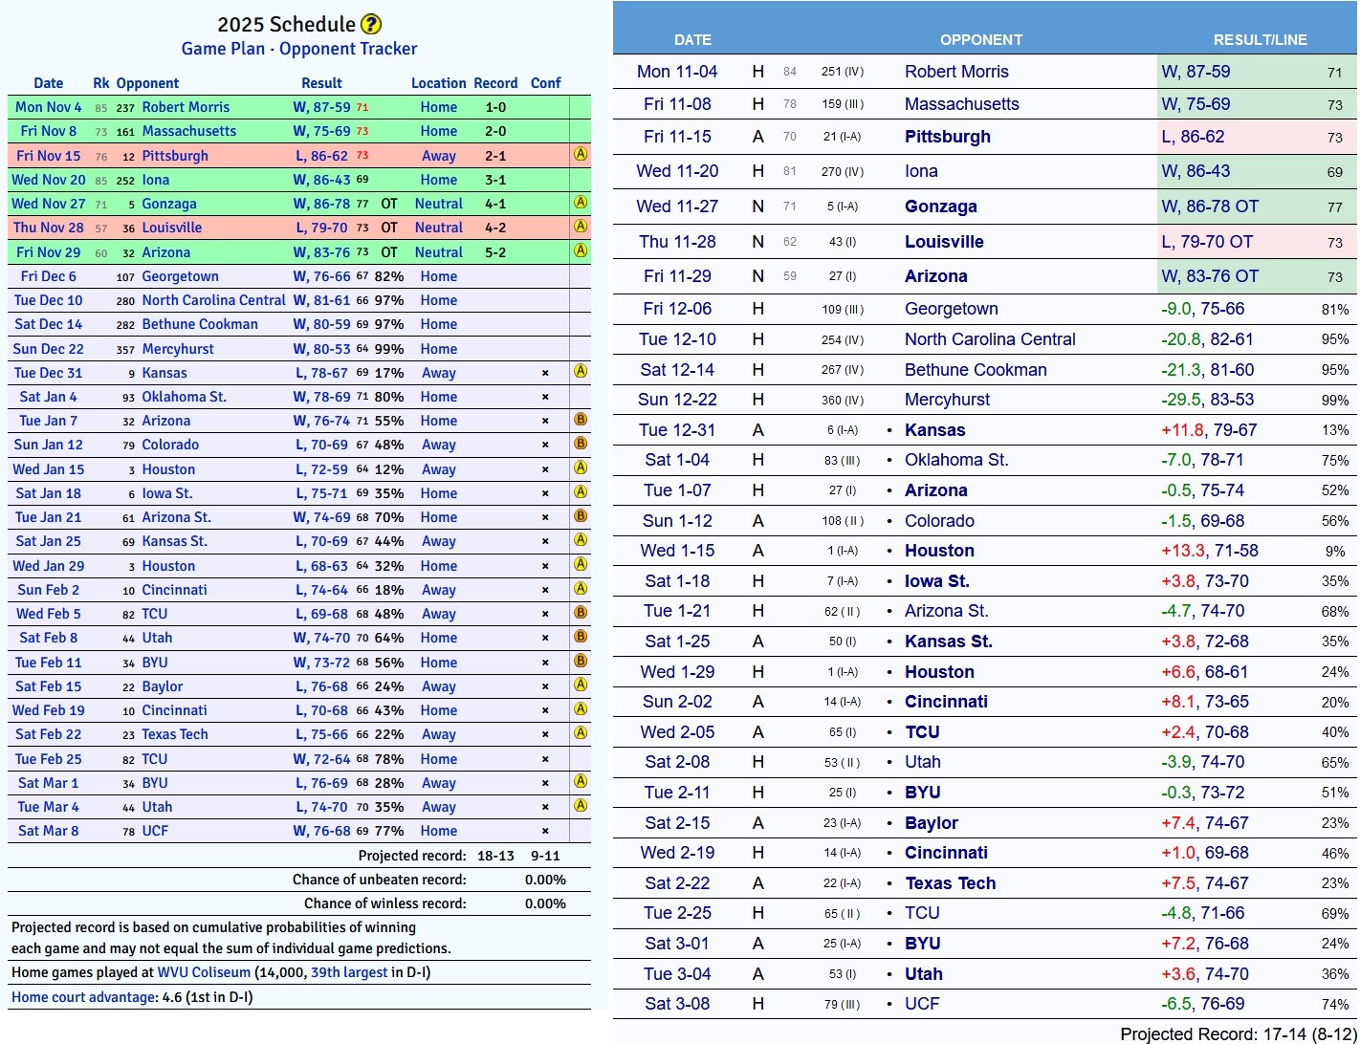Click the A badge on Tue Mar 4 Utah row
1360x1044 pixels.
[x=580, y=806]
